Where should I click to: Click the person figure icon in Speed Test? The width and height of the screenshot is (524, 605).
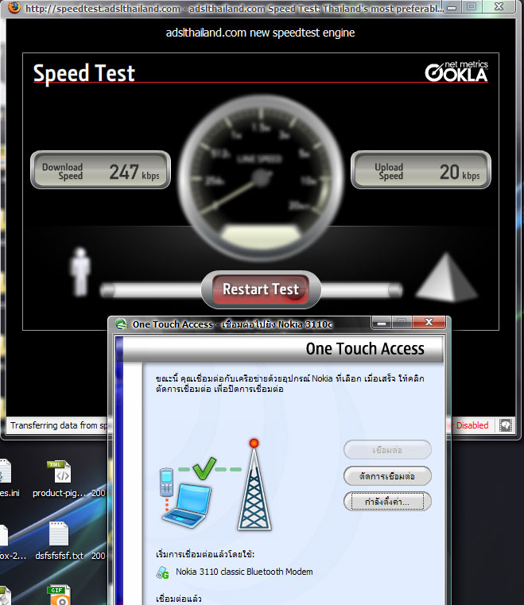(80, 272)
